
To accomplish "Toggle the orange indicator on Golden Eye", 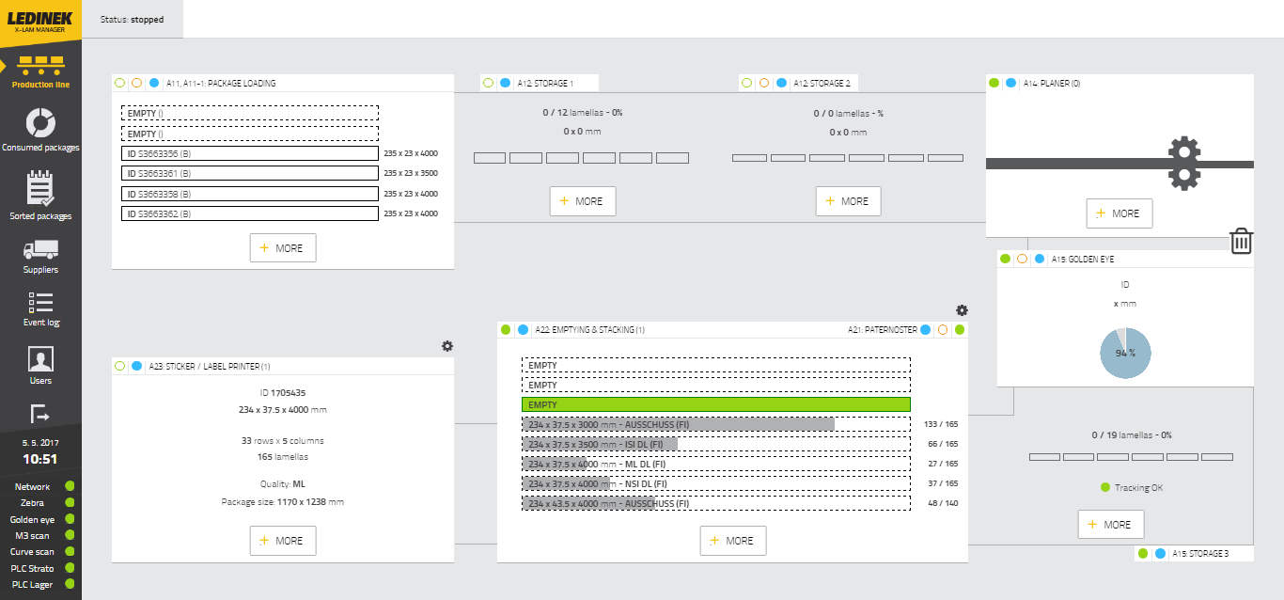I will tap(1022, 259).
